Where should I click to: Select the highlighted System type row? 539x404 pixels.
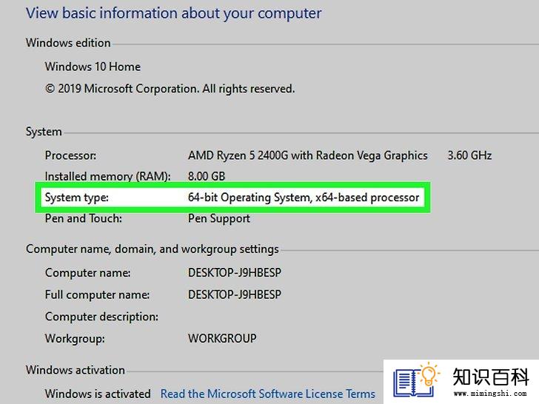(232, 198)
